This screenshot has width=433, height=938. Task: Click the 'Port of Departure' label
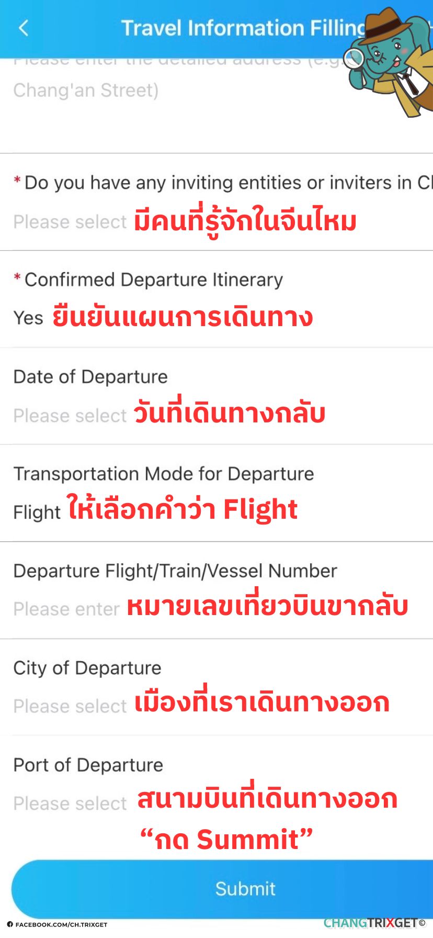pyautogui.click(x=88, y=765)
